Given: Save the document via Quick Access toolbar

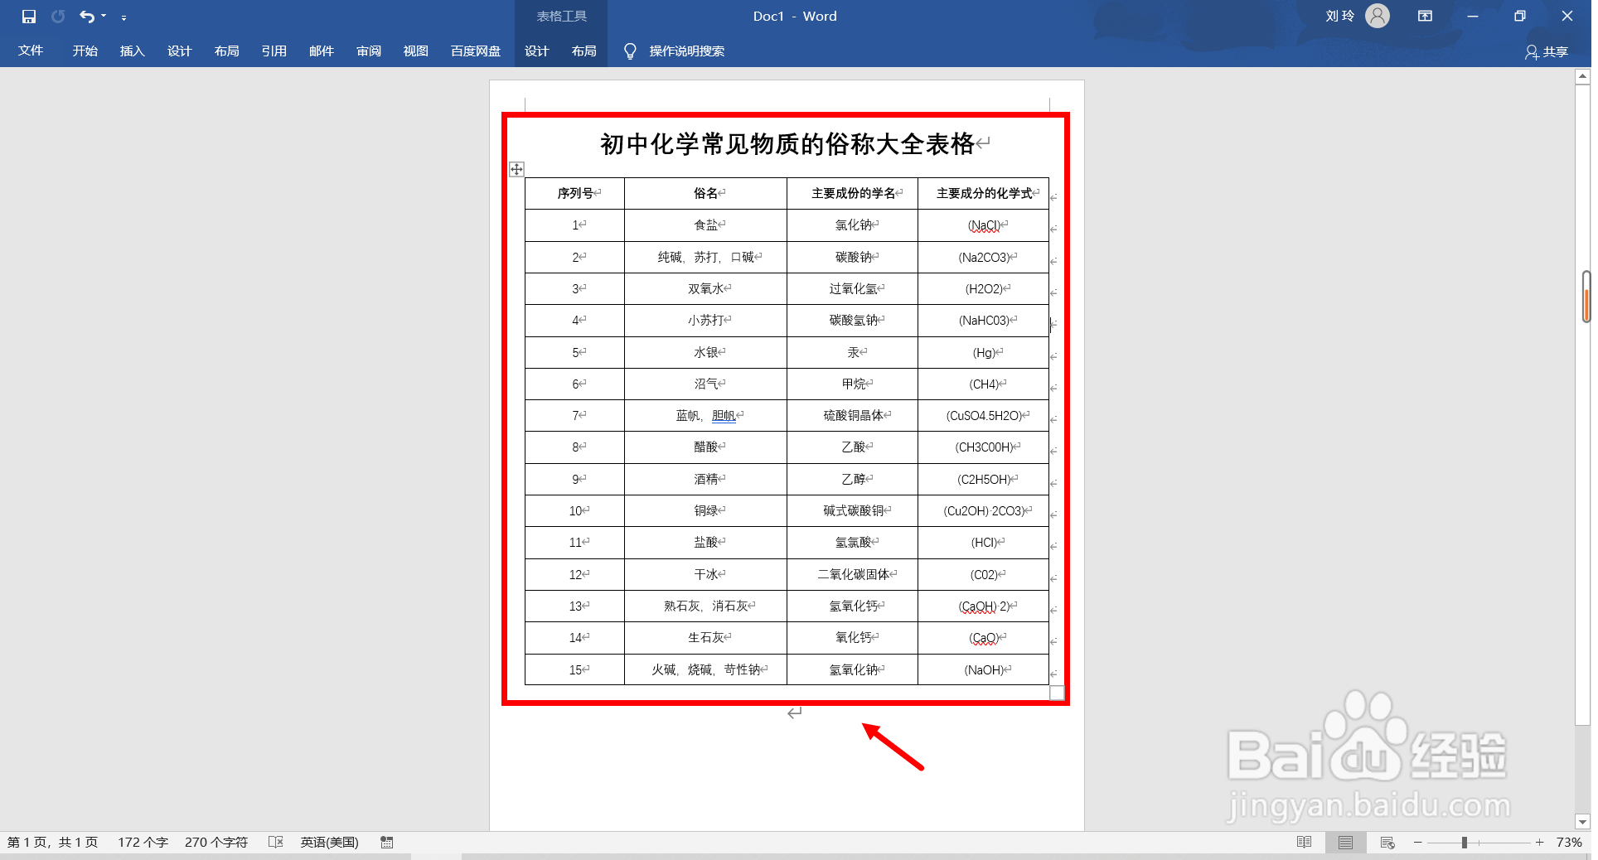Looking at the screenshot, I should point(27,16).
